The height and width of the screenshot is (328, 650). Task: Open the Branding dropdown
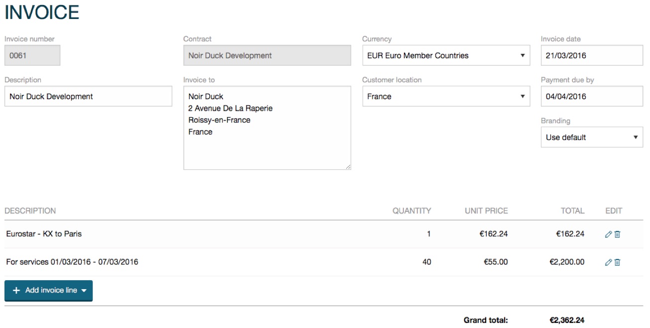coord(591,137)
